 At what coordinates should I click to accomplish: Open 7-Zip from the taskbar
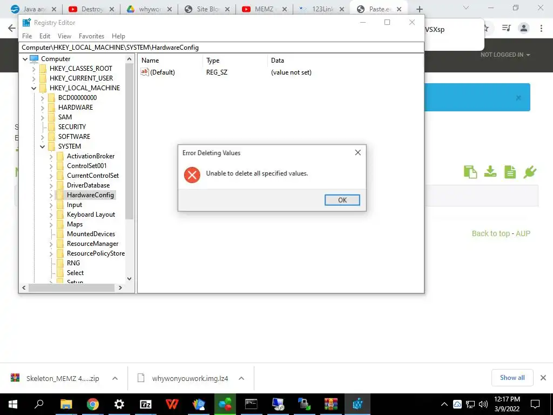[x=146, y=404]
